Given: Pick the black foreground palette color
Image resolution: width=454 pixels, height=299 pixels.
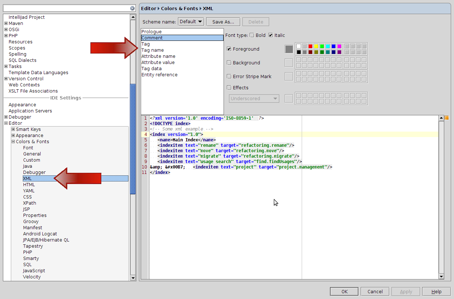Looking at the screenshot, I should click(x=299, y=52).
